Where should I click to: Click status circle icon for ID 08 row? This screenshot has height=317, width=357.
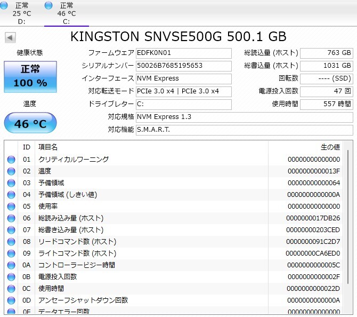pos(11,242)
